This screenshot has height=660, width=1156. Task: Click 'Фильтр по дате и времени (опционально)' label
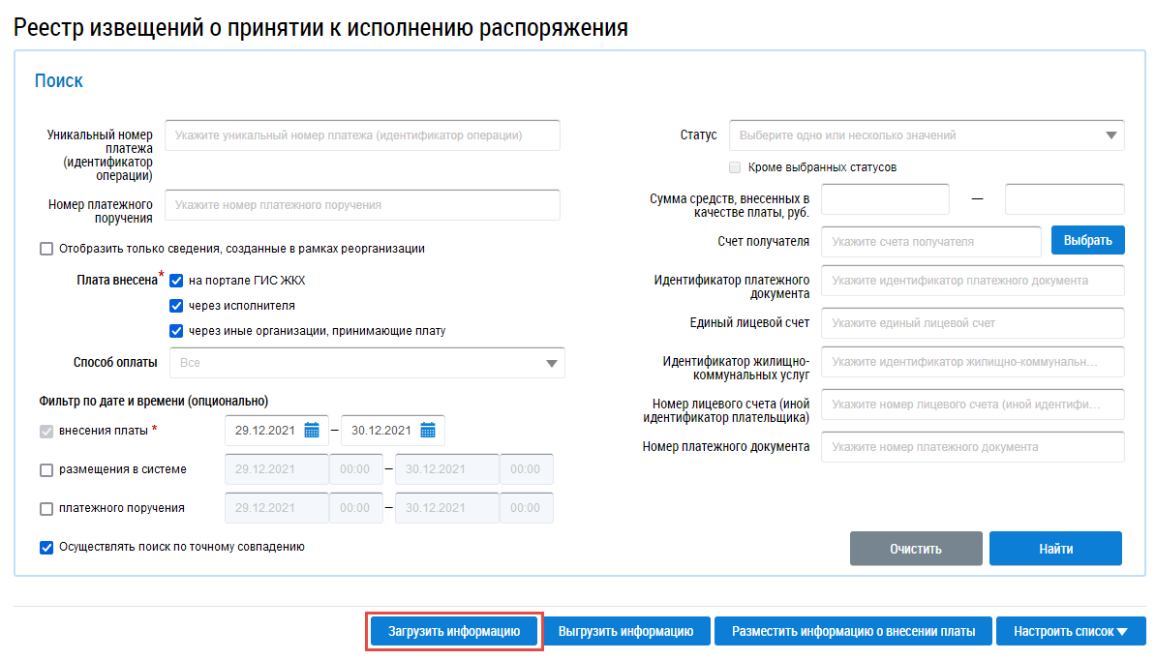point(153,402)
